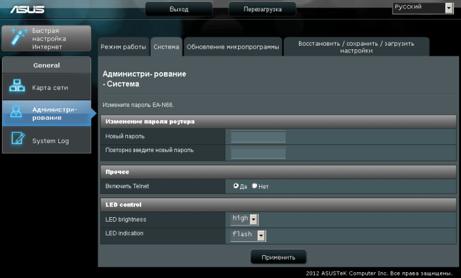This screenshot has height=278, width=461.
Task: Click the Новый пароль input field
Action: [x=258, y=137]
